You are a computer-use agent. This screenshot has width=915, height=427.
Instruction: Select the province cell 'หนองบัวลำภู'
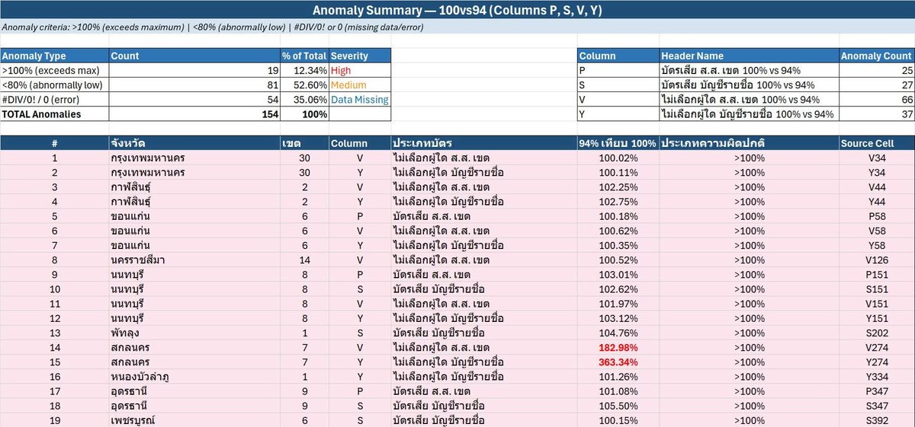pyautogui.click(x=195, y=376)
